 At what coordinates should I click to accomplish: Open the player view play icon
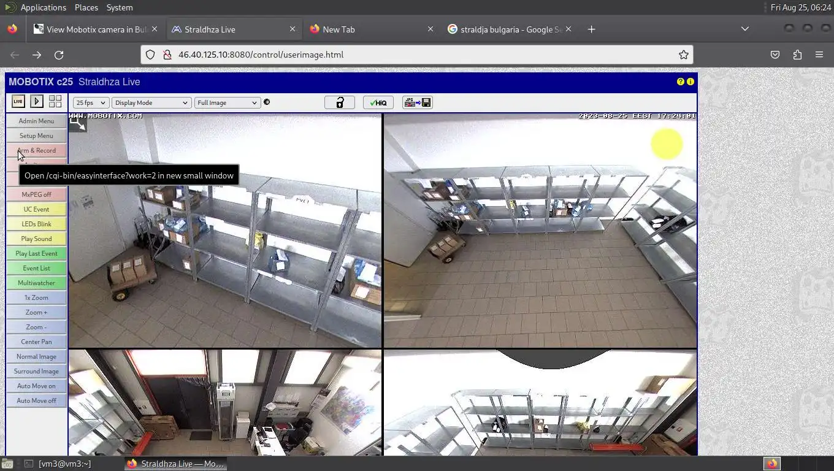point(36,102)
